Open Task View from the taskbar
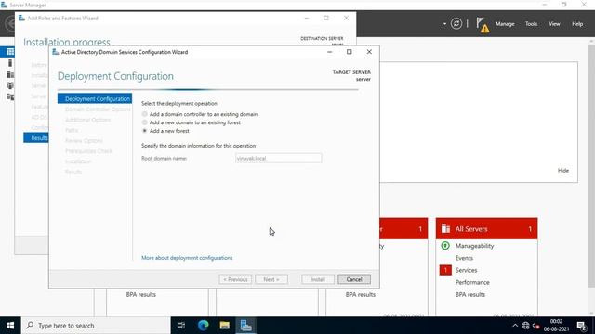 (181, 326)
